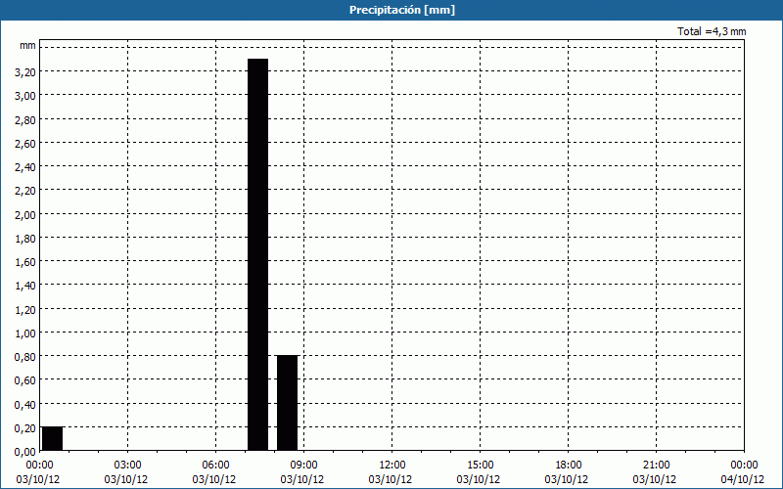This screenshot has height=489, width=783.
Task: Click the 2,20 y-axis label
Action: [25, 191]
